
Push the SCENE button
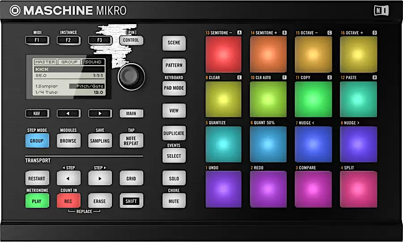[174, 43]
